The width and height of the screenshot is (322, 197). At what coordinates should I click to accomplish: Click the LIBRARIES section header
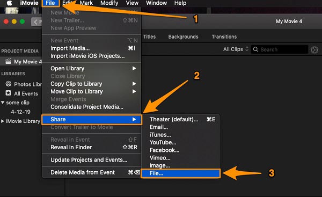(13, 74)
